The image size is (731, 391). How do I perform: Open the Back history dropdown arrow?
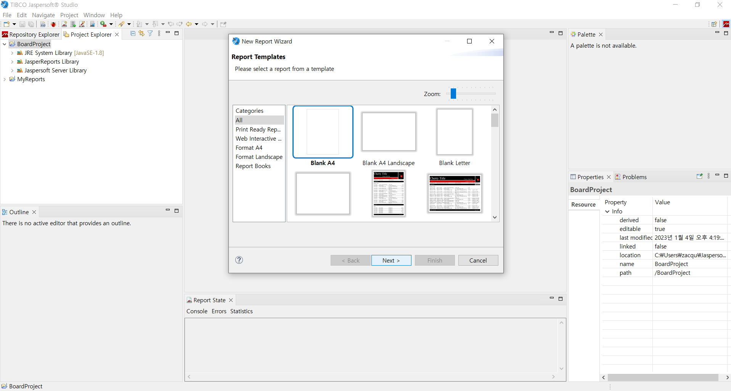[196, 24]
